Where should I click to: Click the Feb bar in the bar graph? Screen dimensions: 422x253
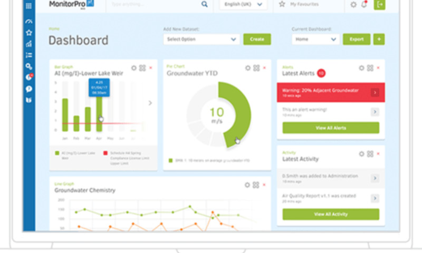click(76, 123)
